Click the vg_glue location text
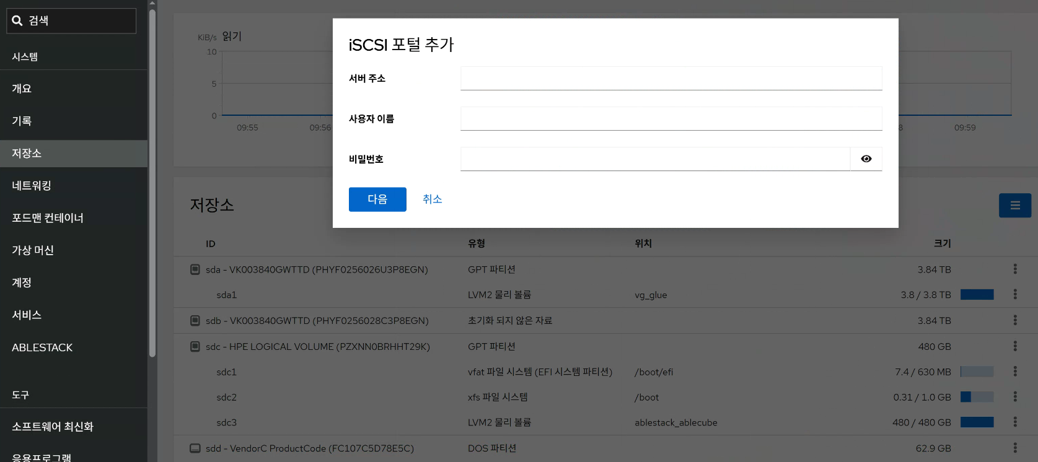 click(651, 295)
